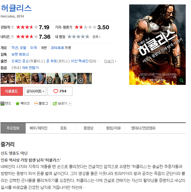Expand the dropdown arrow next to 보내기

(70, 104)
